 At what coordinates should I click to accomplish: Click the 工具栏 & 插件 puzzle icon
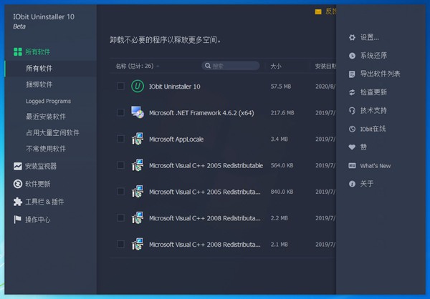[x=18, y=202]
